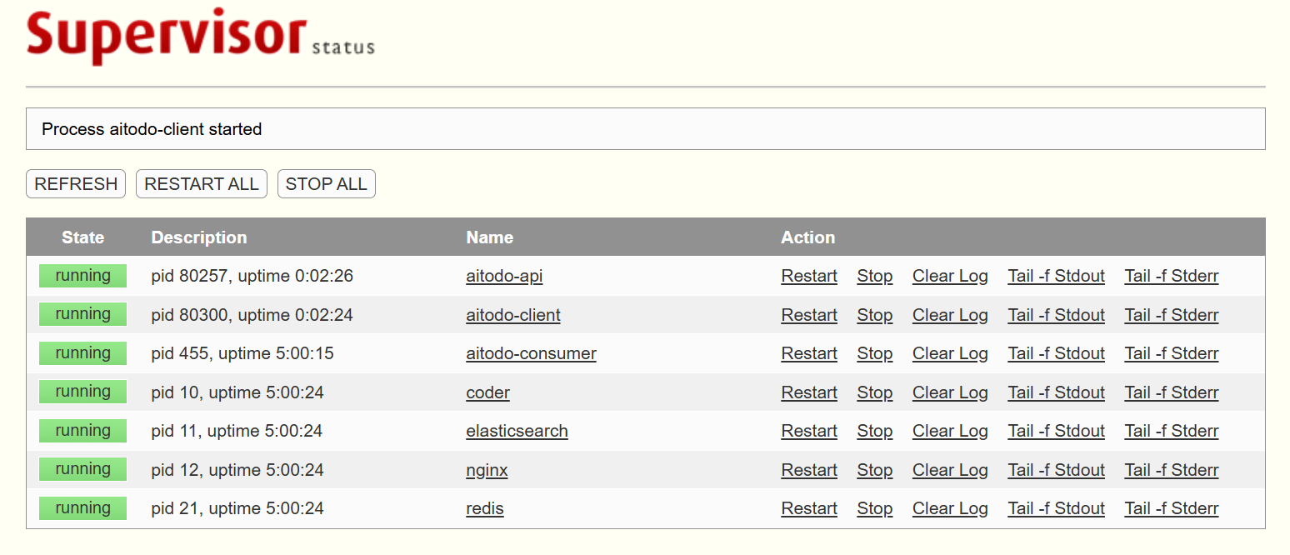
Task: Tail -f Stderr for redis
Action: pyautogui.click(x=1172, y=508)
